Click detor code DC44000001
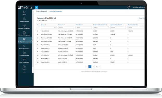 point(79,52)
